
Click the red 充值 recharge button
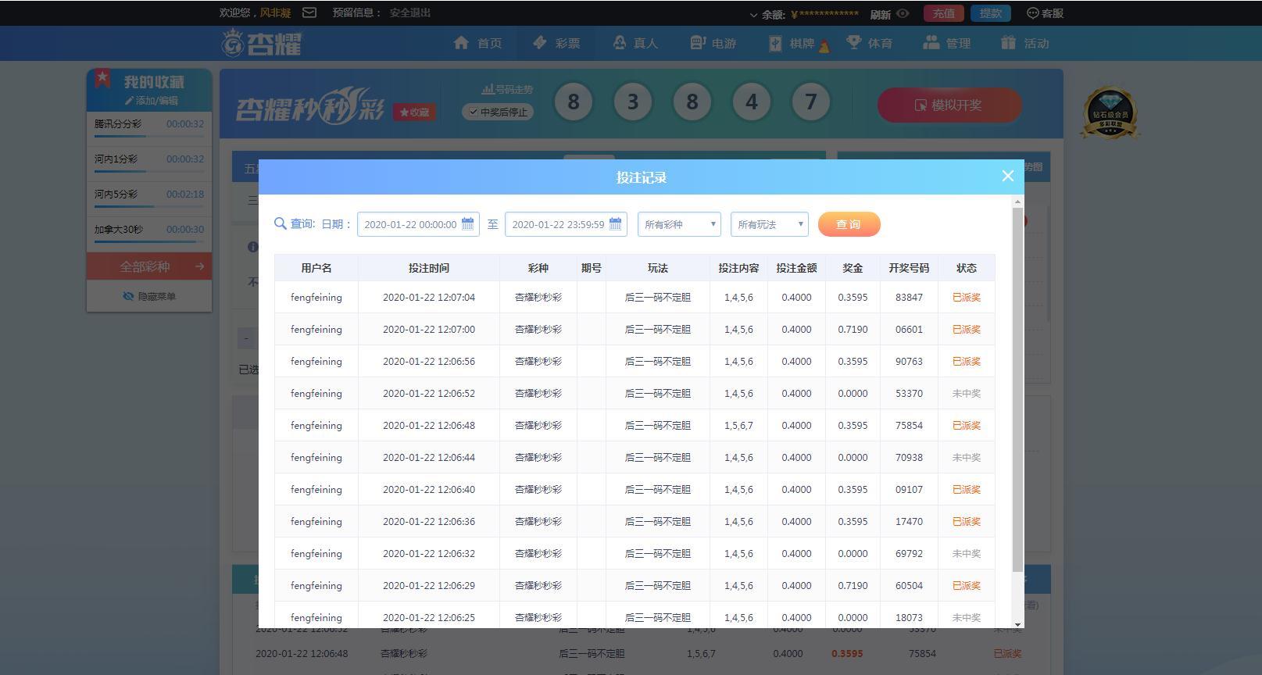coord(943,13)
